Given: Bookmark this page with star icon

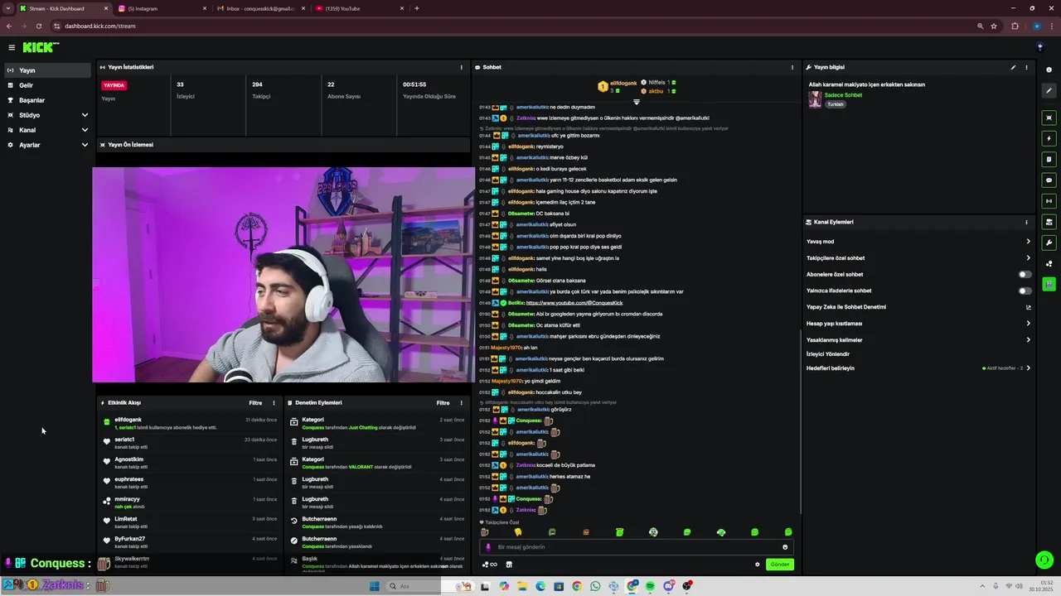Looking at the screenshot, I should tap(994, 26).
